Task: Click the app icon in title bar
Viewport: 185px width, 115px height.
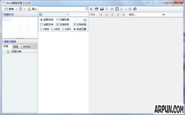Action: click(3, 3)
